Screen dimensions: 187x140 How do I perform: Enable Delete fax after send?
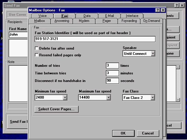[x=37, y=48]
